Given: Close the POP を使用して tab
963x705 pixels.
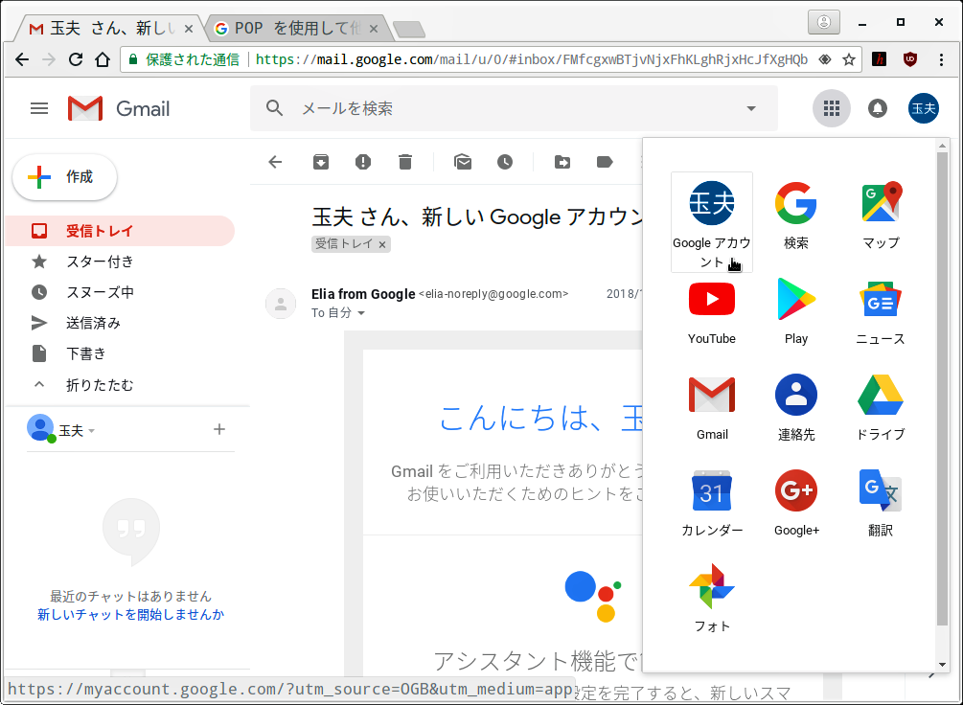Looking at the screenshot, I should [x=372, y=29].
